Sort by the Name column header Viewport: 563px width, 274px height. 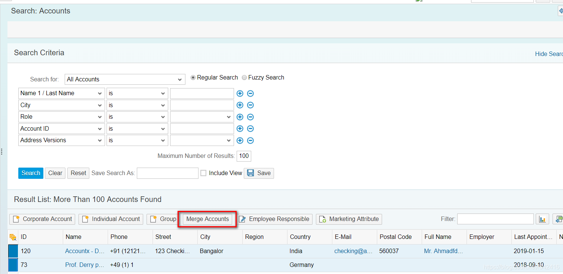tap(85, 237)
